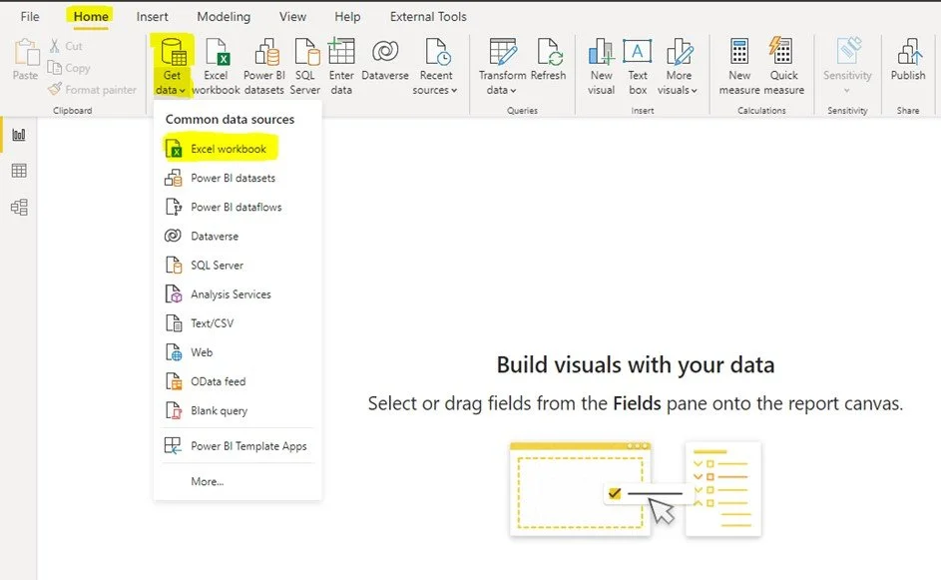Open the Modeling ribbon tab
941x580 pixels.
224,17
